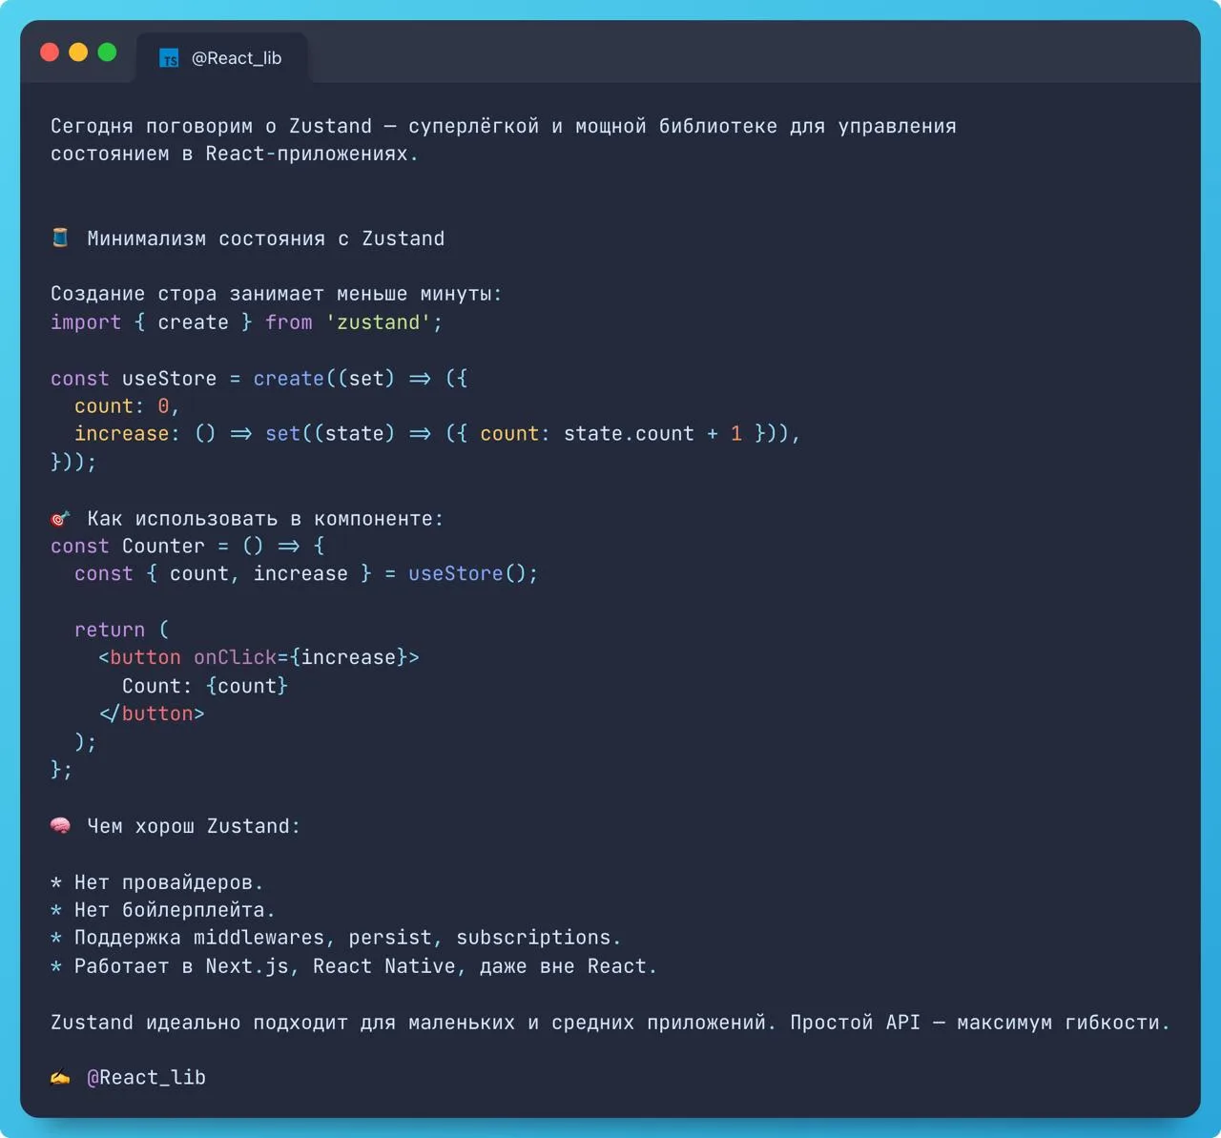Screen dimensions: 1221x1138
Task: Click the heading "Минимализм состояния с Zustand"
Action: click(266, 238)
